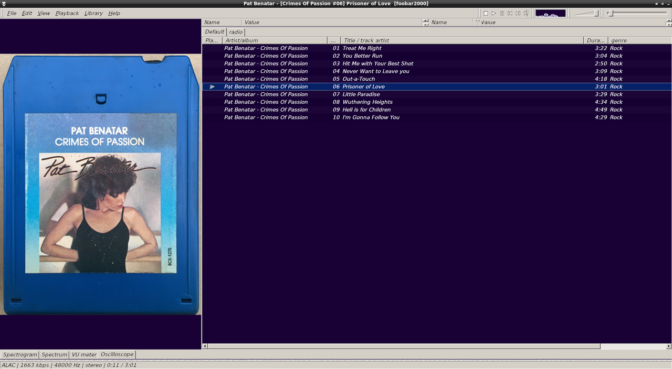Select track 01 Treat Me Right

(x=437, y=48)
